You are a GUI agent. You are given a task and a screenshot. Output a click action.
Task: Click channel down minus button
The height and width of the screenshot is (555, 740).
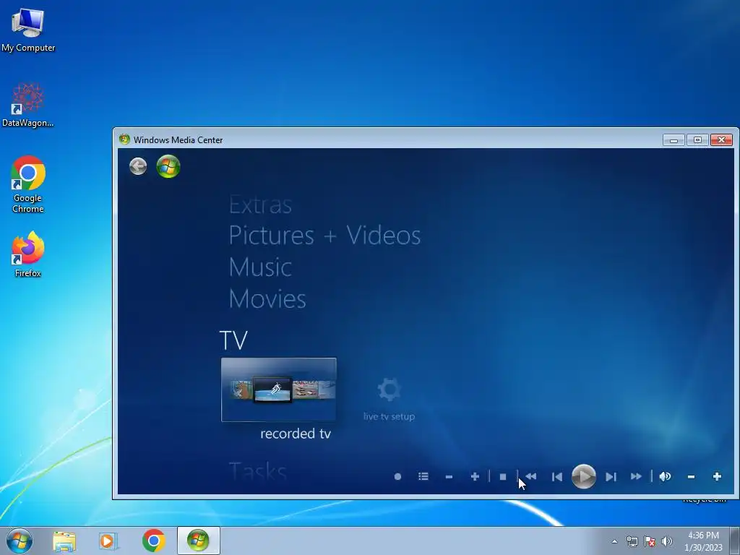449,477
